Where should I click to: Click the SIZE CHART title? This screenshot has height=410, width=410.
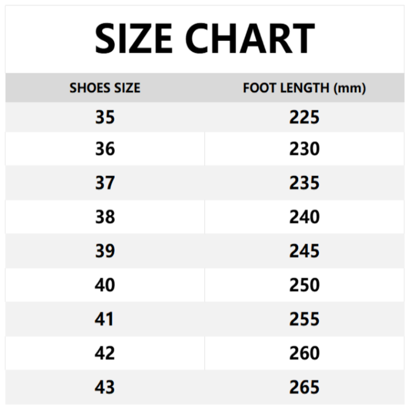pyautogui.click(x=204, y=39)
